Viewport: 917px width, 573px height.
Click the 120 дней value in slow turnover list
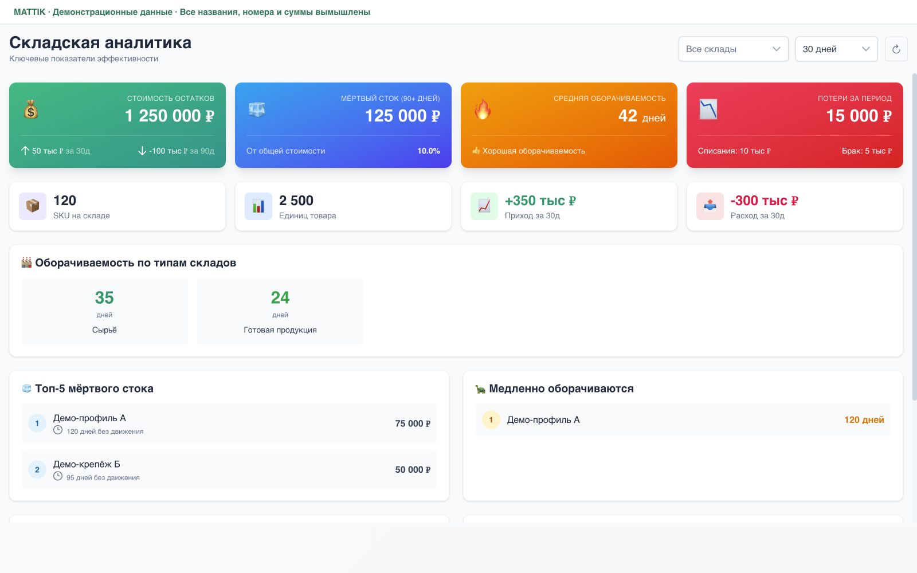(864, 420)
